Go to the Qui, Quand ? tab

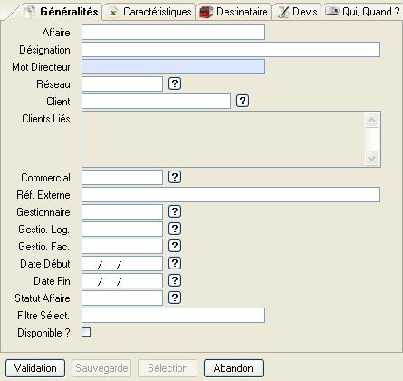point(362,12)
